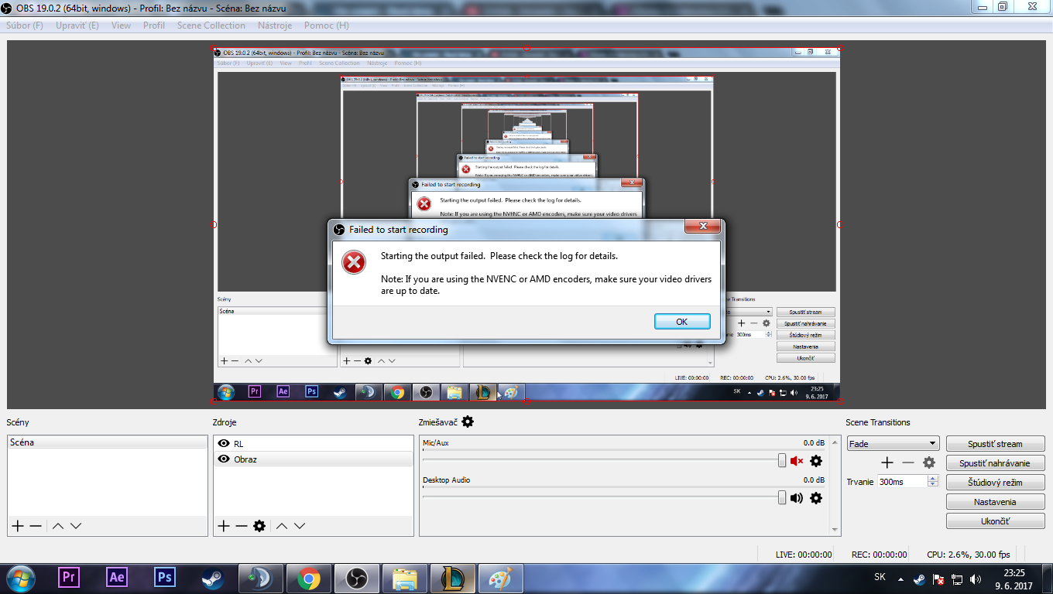Add a scene transition with plus icon
1053x594 pixels.
pyautogui.click(x=887, y=463)
